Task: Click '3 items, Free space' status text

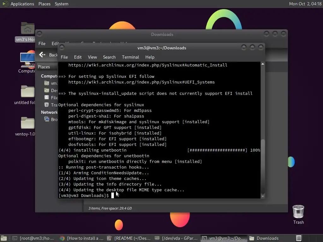Action: coord(110,208)
